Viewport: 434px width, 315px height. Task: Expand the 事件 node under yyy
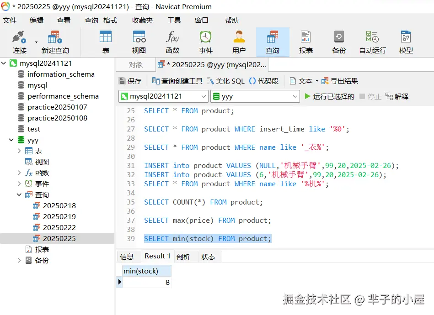click(19, 184)
